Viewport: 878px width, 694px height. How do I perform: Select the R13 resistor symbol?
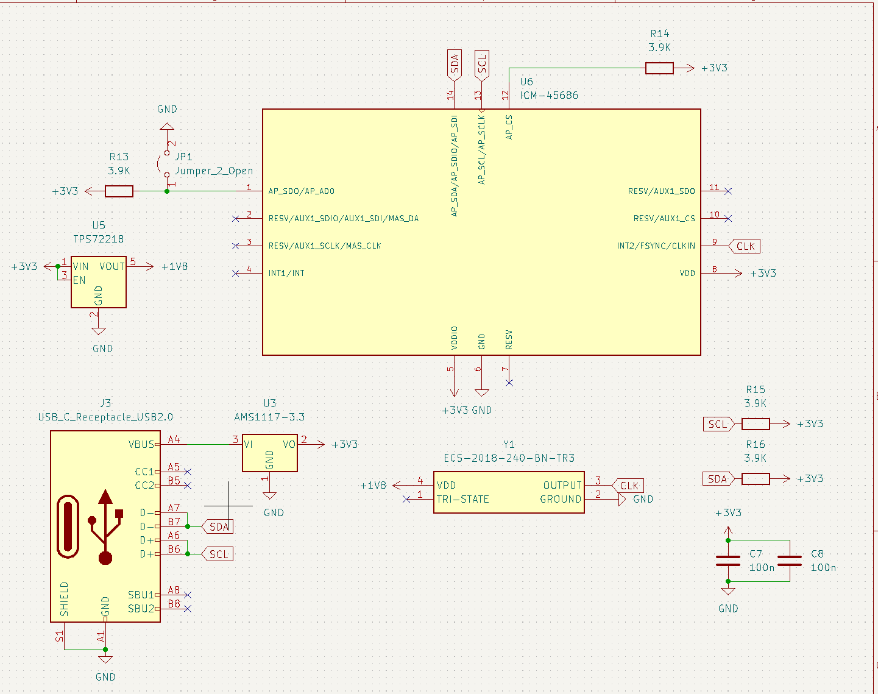[x=119, y=191]
